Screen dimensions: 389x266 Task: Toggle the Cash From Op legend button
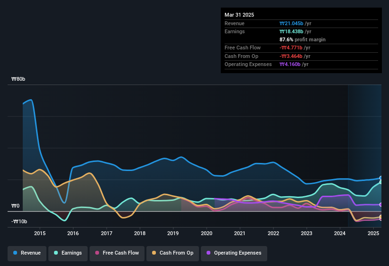172,253
